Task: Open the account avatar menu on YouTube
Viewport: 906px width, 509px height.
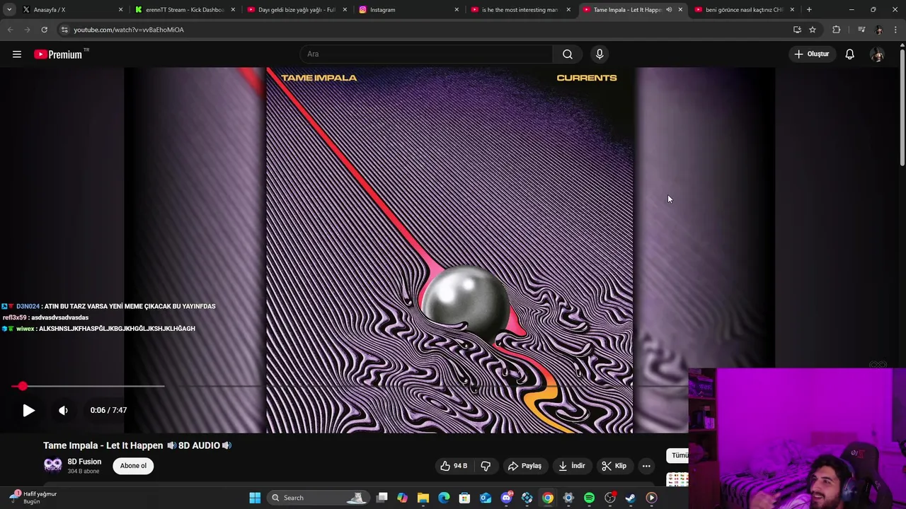Action: [877, 54]
